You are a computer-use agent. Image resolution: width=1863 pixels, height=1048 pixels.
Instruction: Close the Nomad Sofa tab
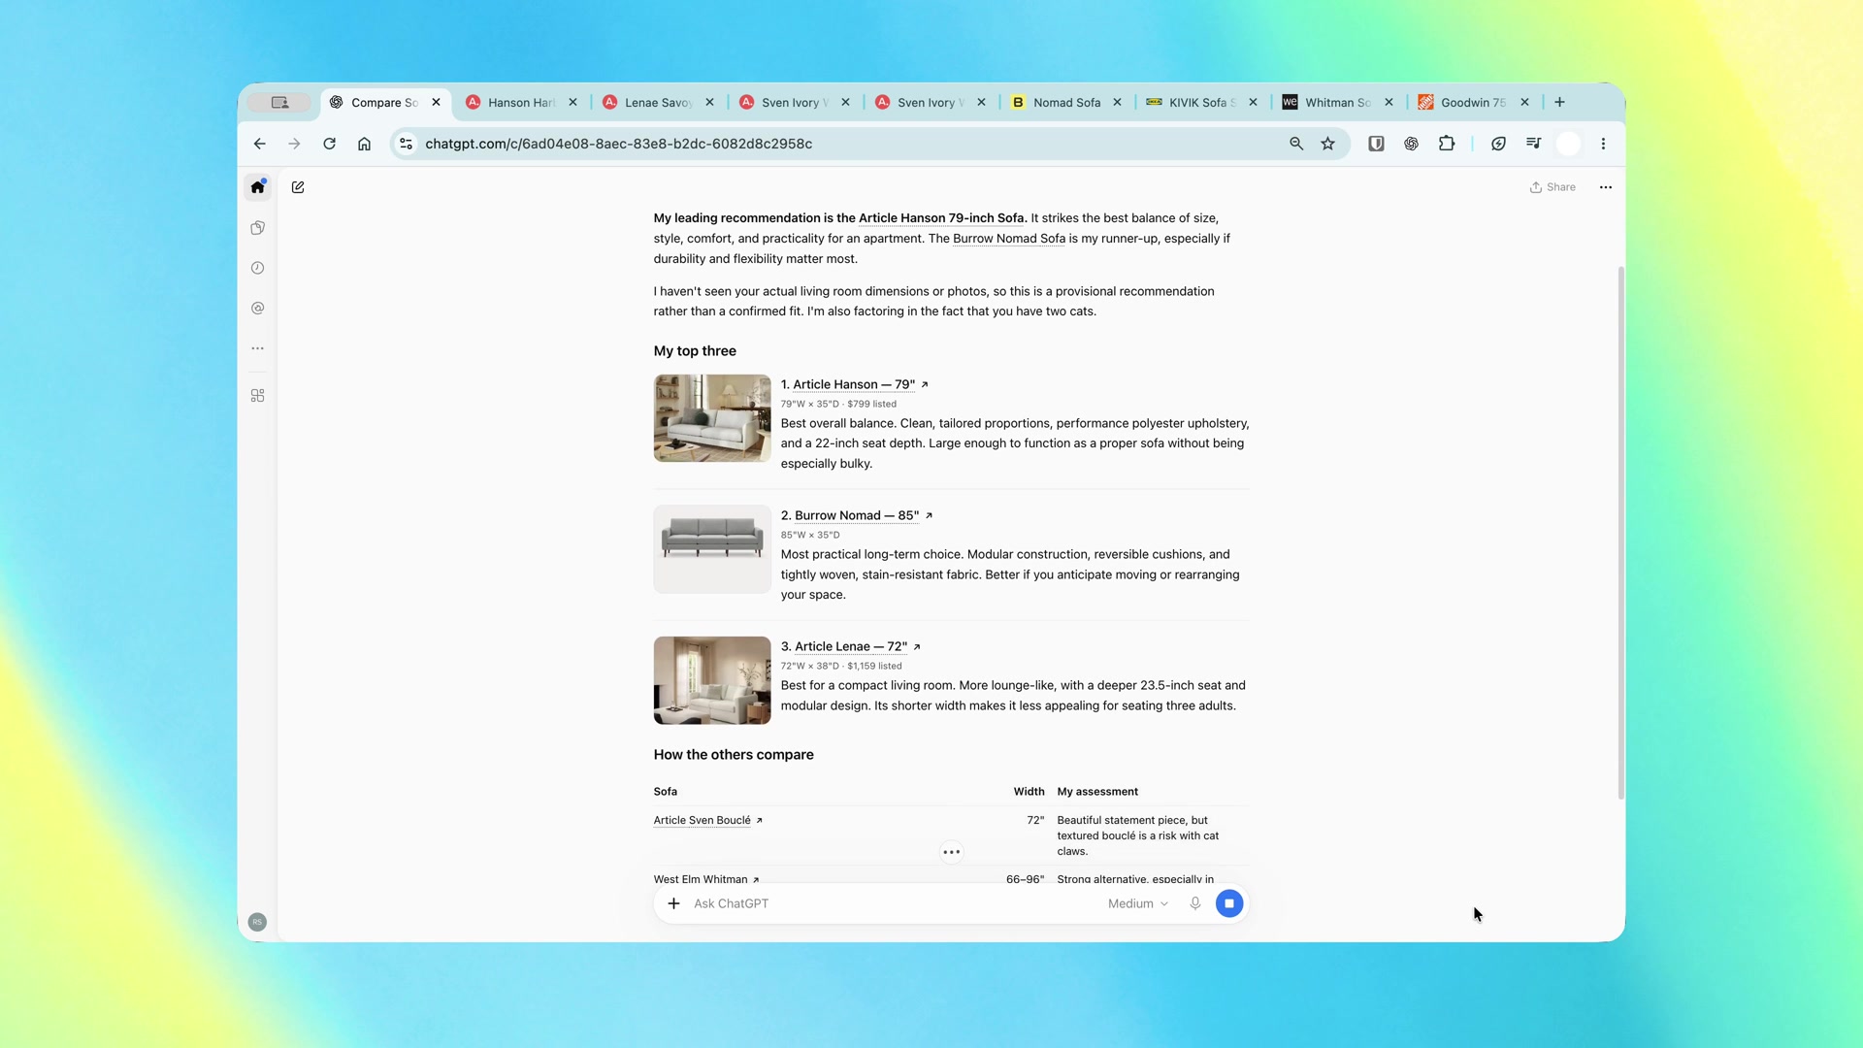pos(1117,102)
